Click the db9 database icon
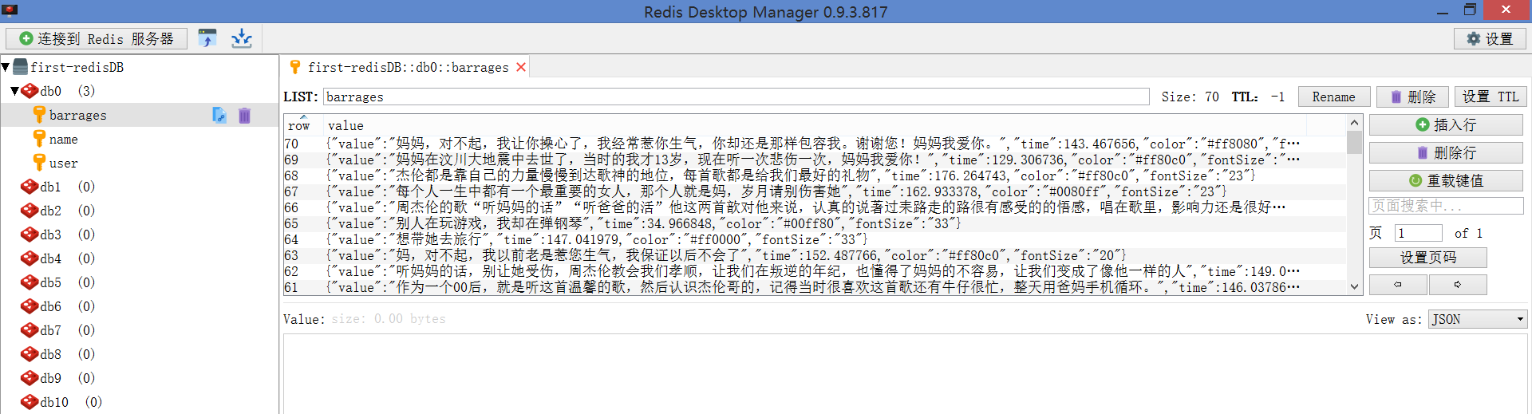Viewport: 1532px width, 414px height. pos(30,378)
